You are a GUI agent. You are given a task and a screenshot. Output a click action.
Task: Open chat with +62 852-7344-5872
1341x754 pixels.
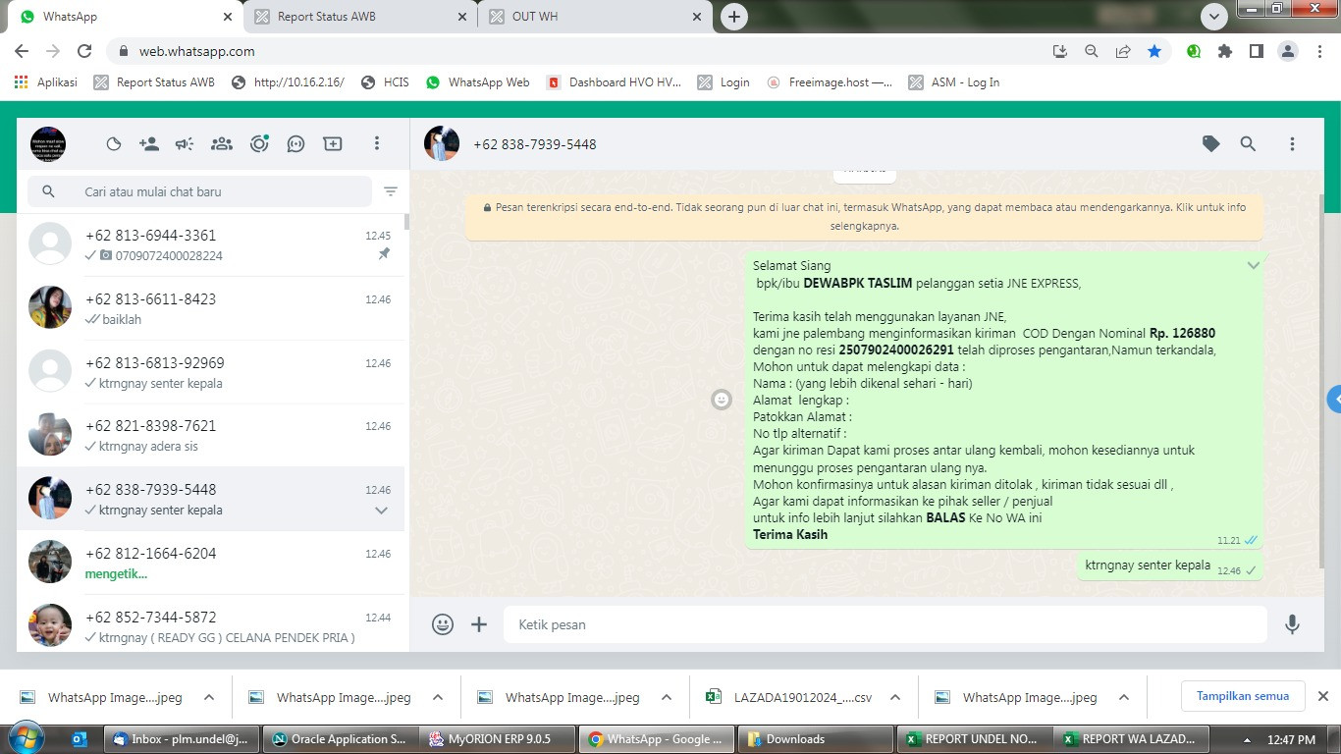click(x=210, y=625)
